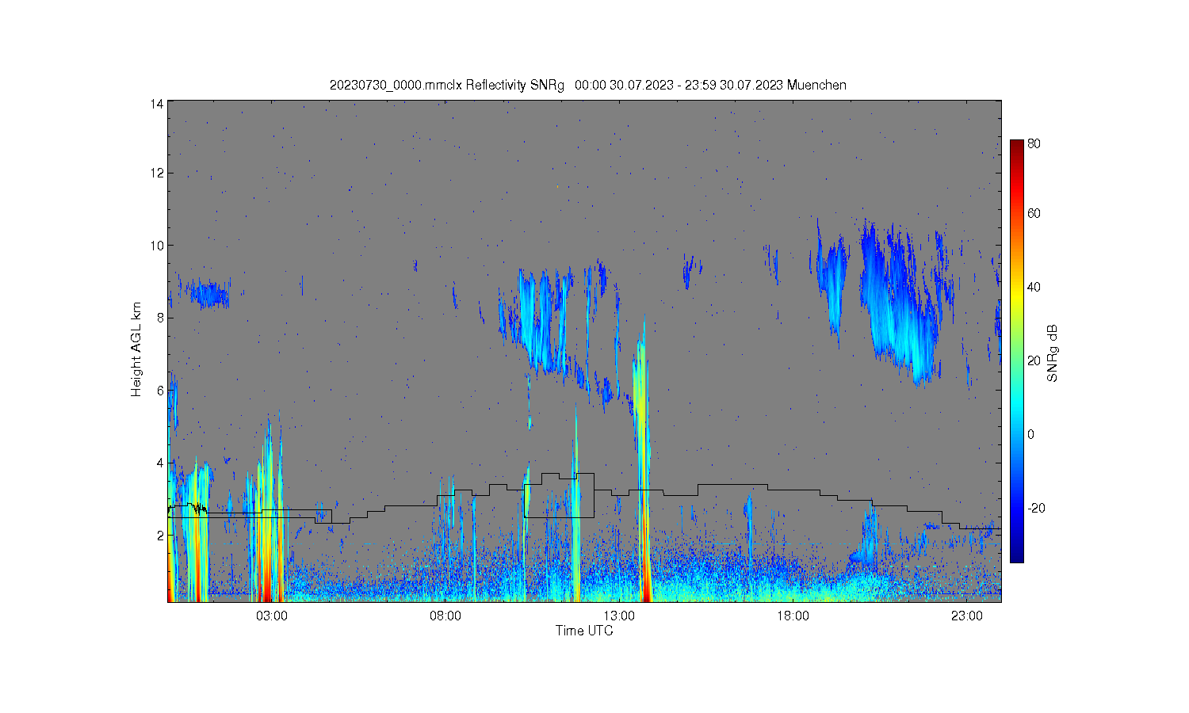Click the colorbar value 20
Screen dimensions: 1189x713
pyautogui.click(x=1034, y=360)
